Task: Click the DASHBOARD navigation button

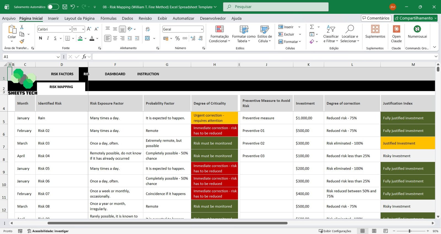Action: tap(115, 74)
